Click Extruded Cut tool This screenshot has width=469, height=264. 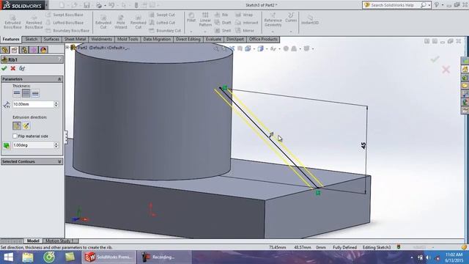click(103, 22)
